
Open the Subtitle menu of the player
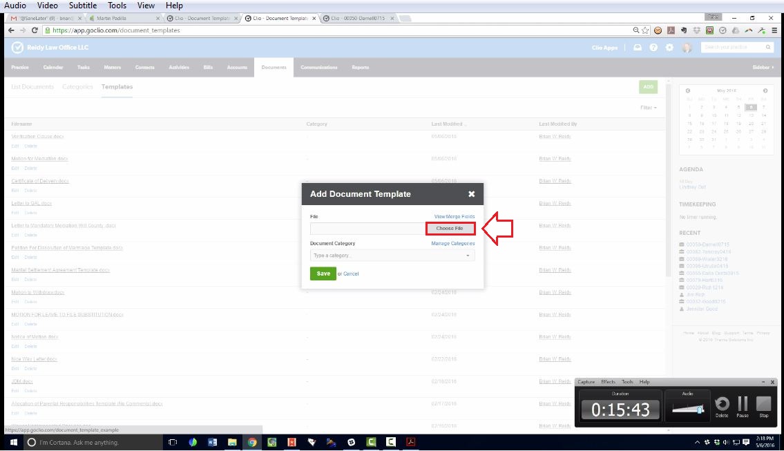pos(82,6)
